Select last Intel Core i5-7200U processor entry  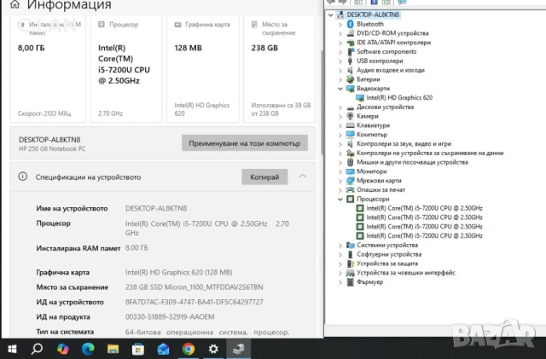tap(424, 235)
